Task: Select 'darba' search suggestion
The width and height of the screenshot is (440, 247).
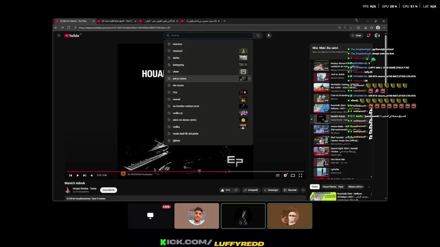Action: pos(208,58)
